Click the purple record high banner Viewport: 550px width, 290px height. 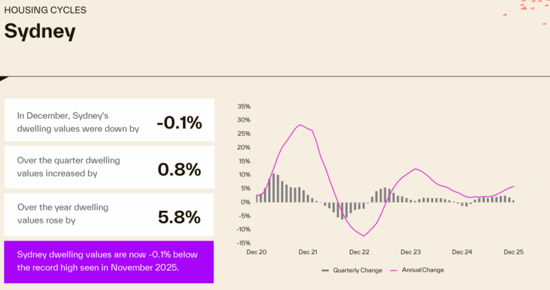(109, 261)
